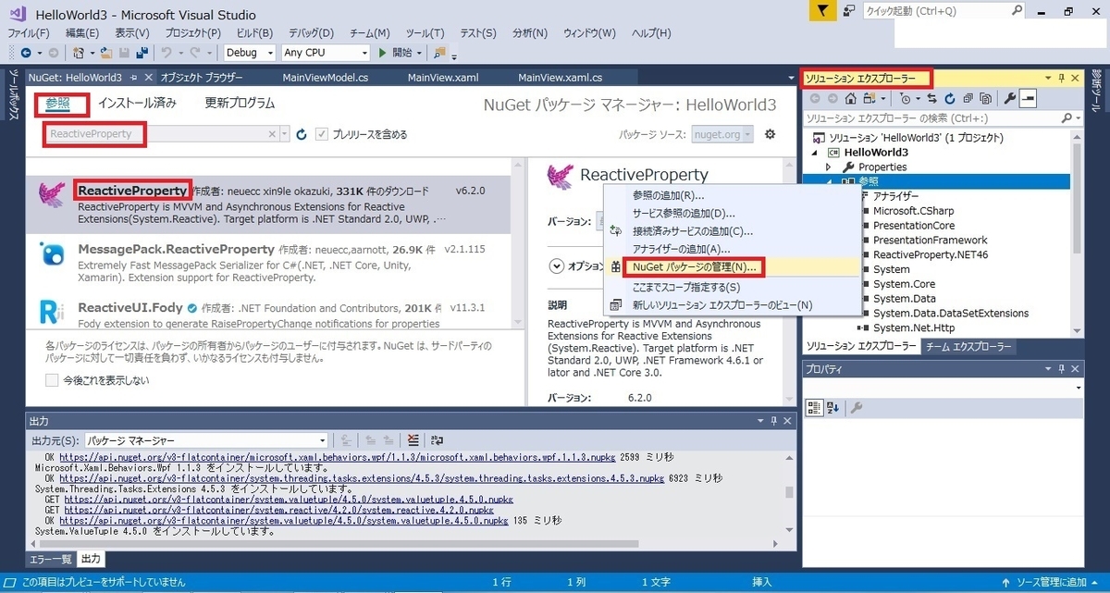Image resolution: width=1110 pixels, height=593 pixels.
Task: Click Properties wrench icon in Solution Explorer toolbar
Action: (1010, 98)
